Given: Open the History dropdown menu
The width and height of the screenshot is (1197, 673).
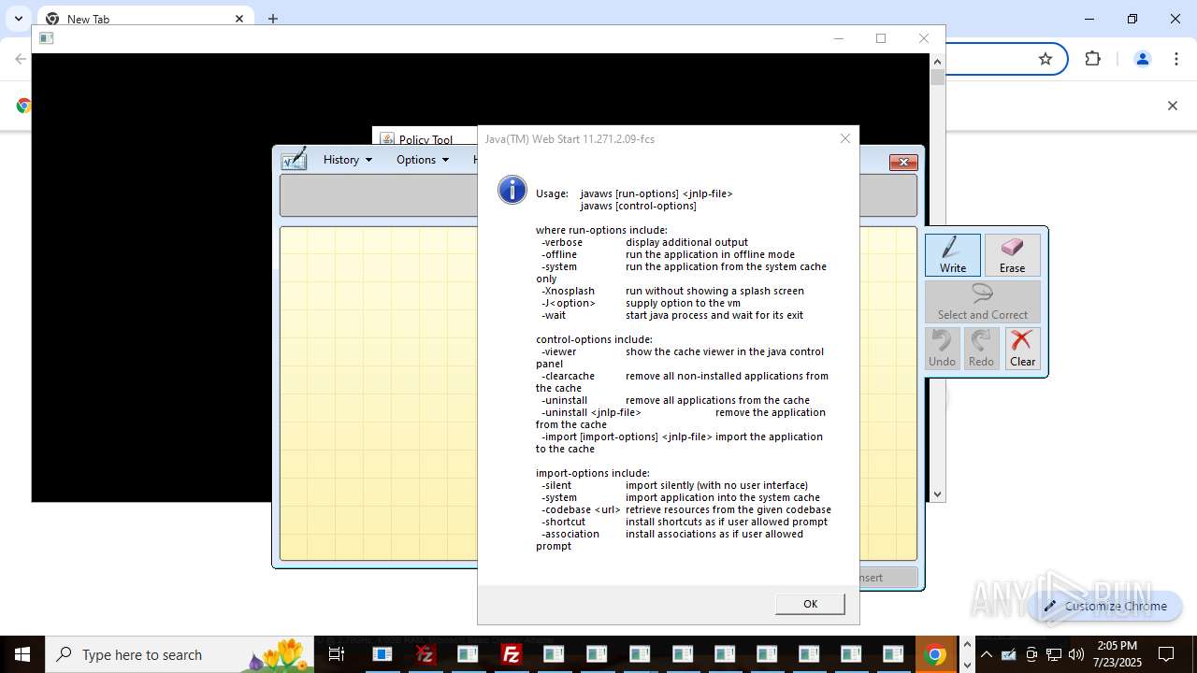Looking at the screenshot, I should pos(348,160).
